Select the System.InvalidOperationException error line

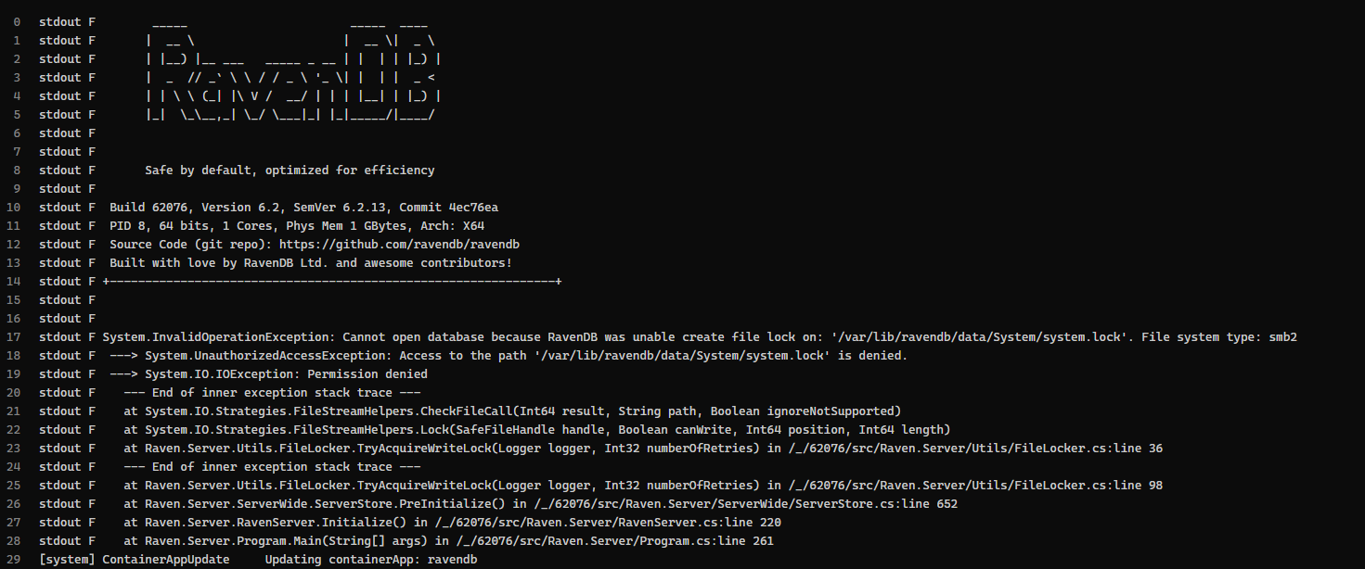[699, 337]
